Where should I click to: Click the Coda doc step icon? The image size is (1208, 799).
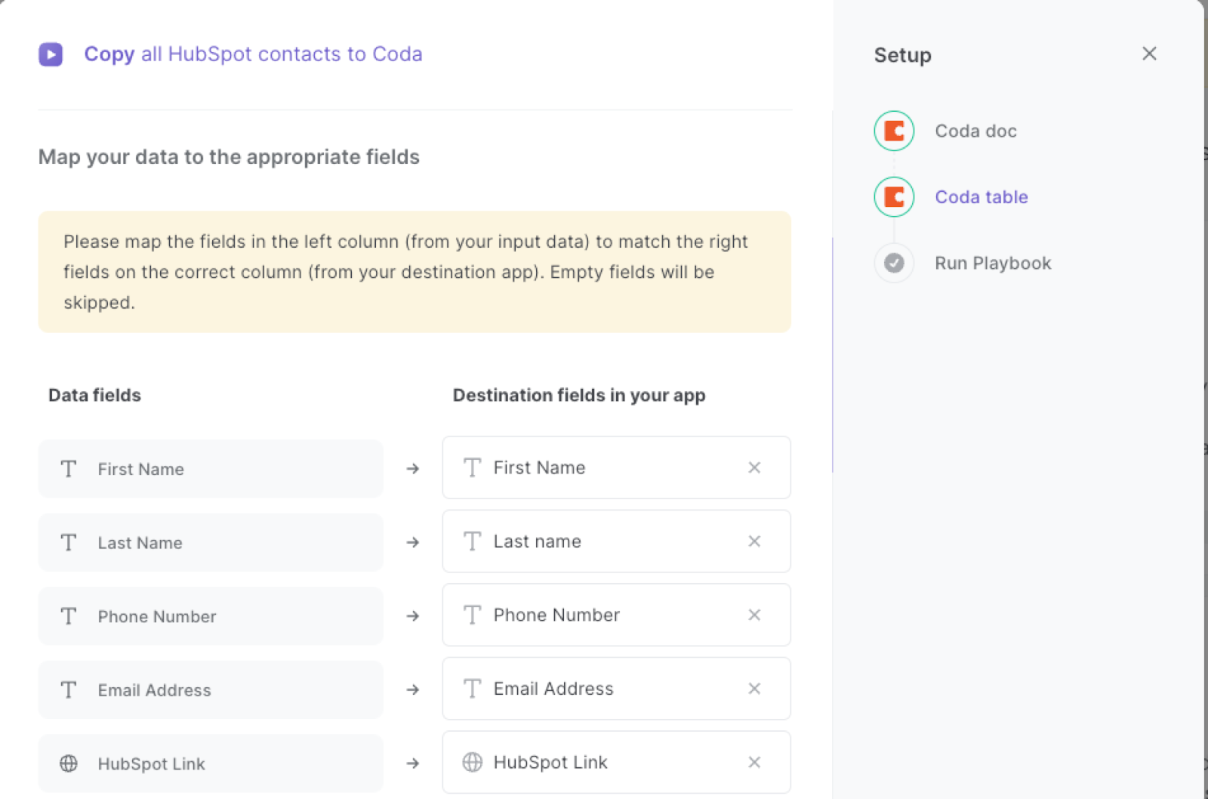(x=894, y=131)
